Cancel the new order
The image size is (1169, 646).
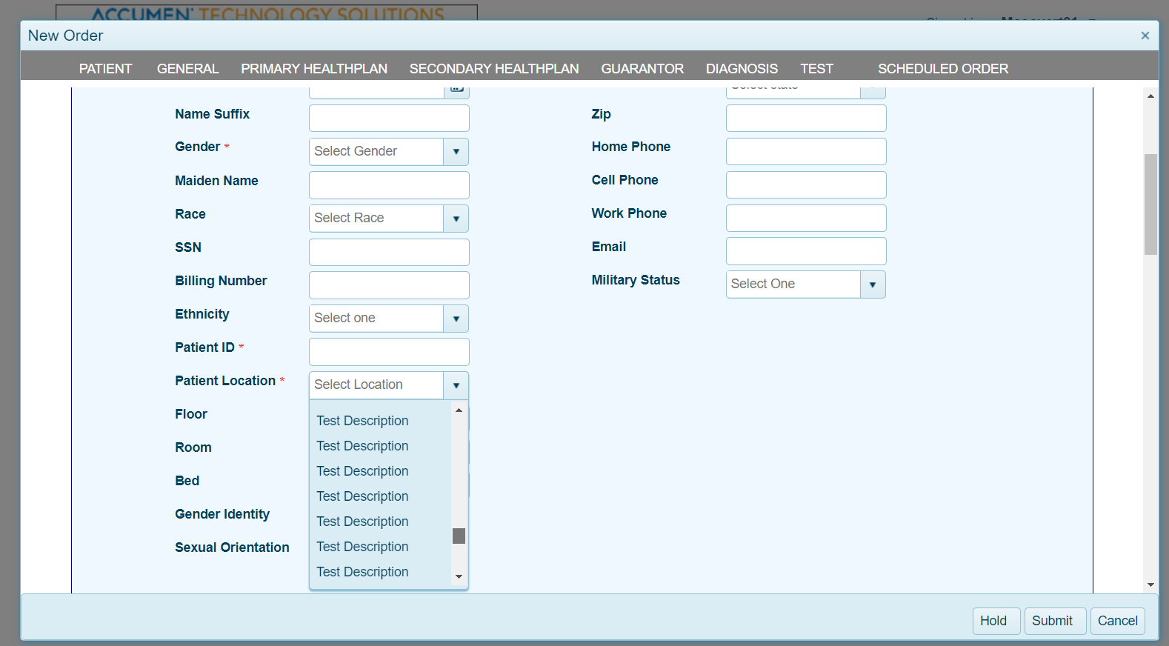pos(1117,621)
